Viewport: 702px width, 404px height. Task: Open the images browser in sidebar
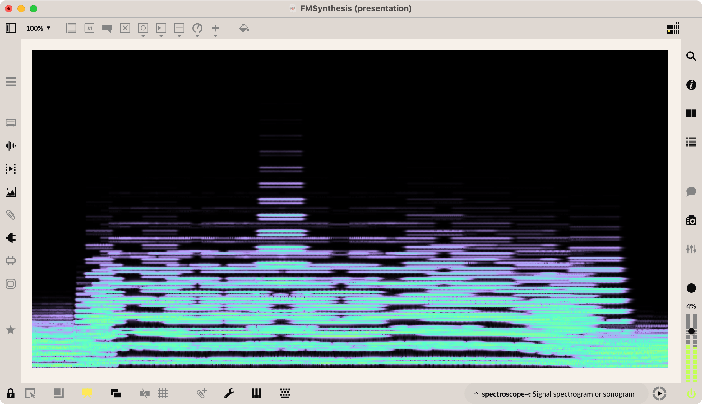pyautogui.click(x=11, y=192)
